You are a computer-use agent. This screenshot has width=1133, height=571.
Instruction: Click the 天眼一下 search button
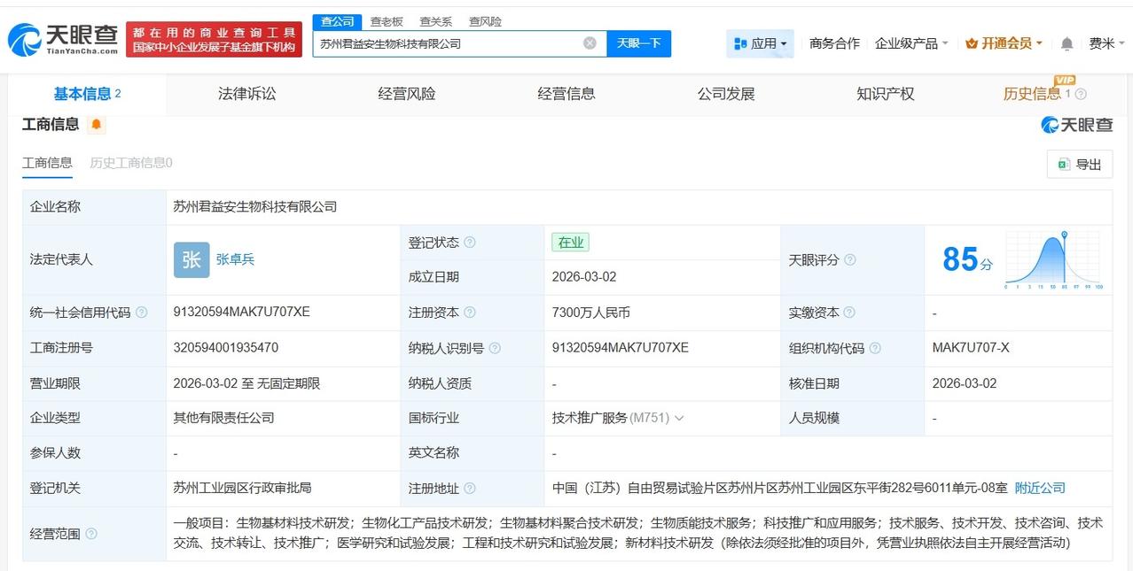(x=639, y=42)
